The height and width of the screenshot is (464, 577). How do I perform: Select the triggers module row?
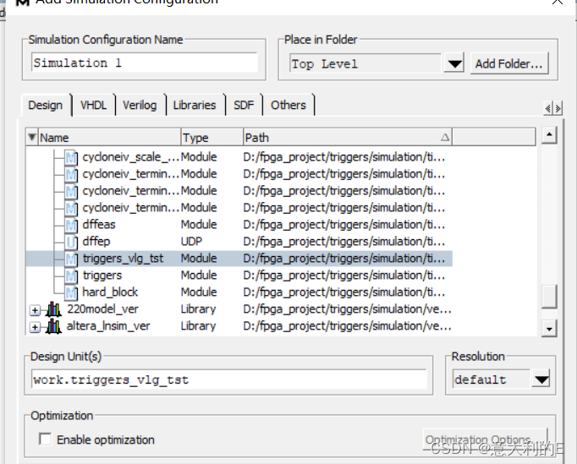click(239, 276)
